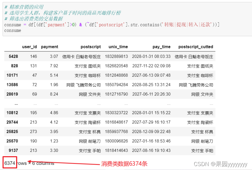Screen dimensions: 252x170
Task: Click row index 9137
Action: [13, 150]
